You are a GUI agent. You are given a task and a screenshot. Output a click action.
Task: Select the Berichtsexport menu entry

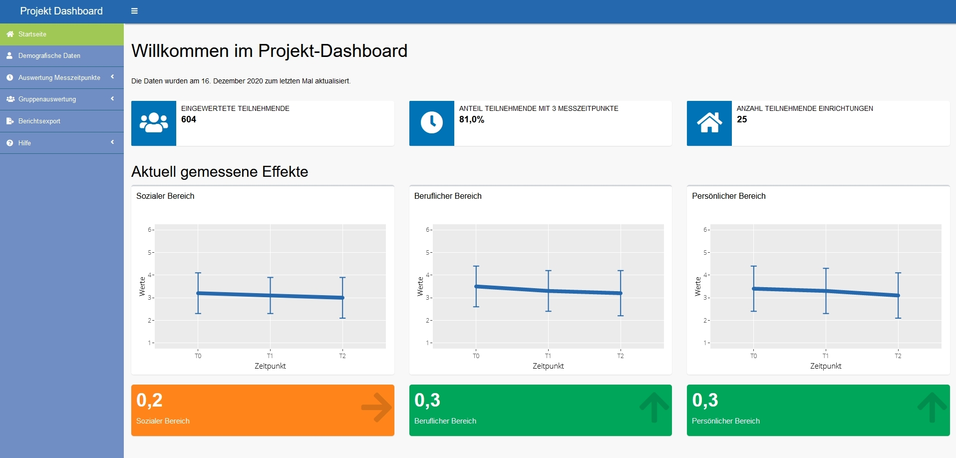[x=39, y=121]
